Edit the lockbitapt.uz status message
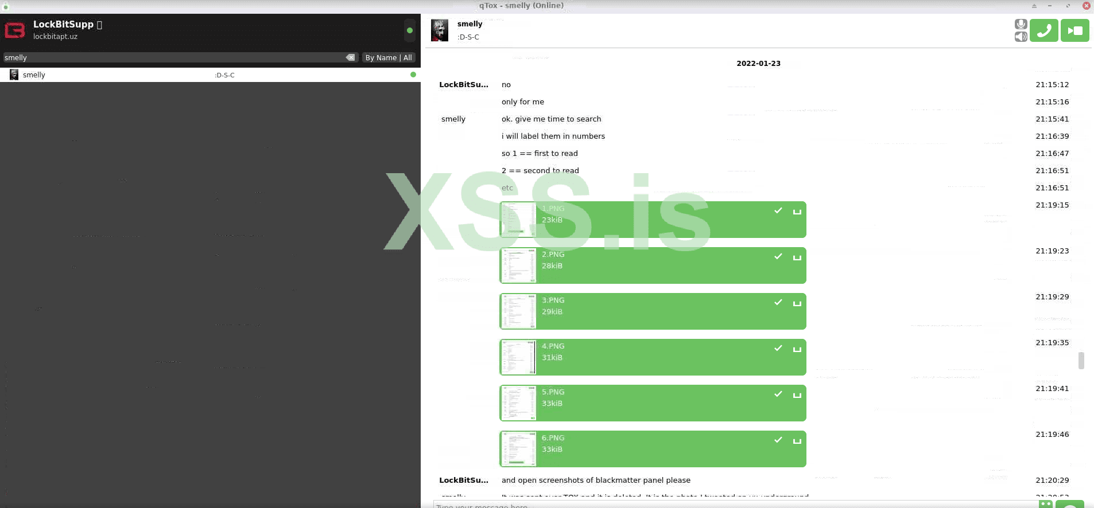 [55, 36]
